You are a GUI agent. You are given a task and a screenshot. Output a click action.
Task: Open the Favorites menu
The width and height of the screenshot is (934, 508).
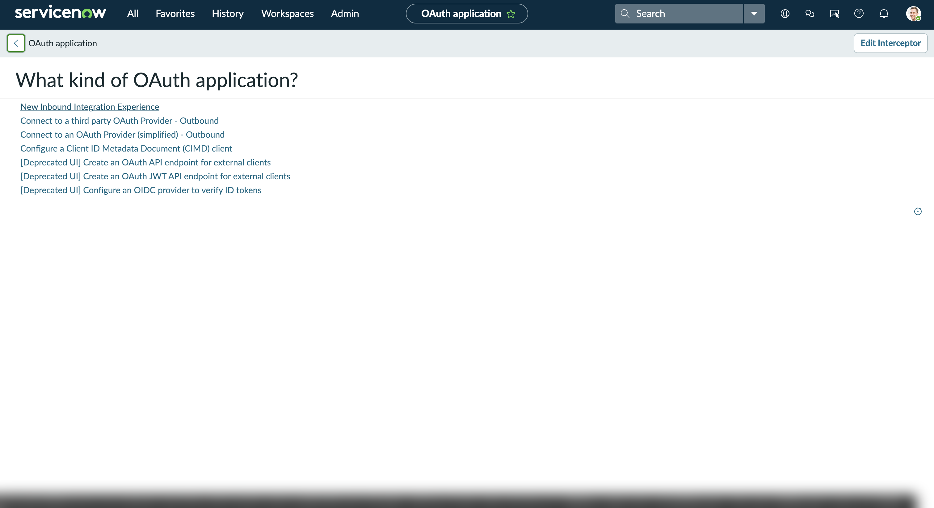175,13
